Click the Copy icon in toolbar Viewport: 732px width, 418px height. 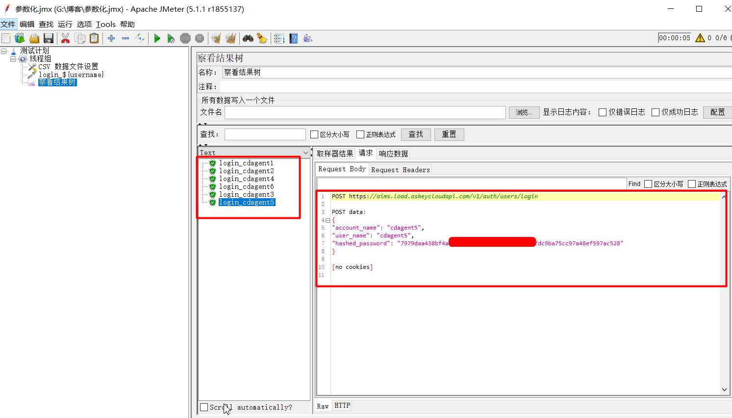pos(80,38)
